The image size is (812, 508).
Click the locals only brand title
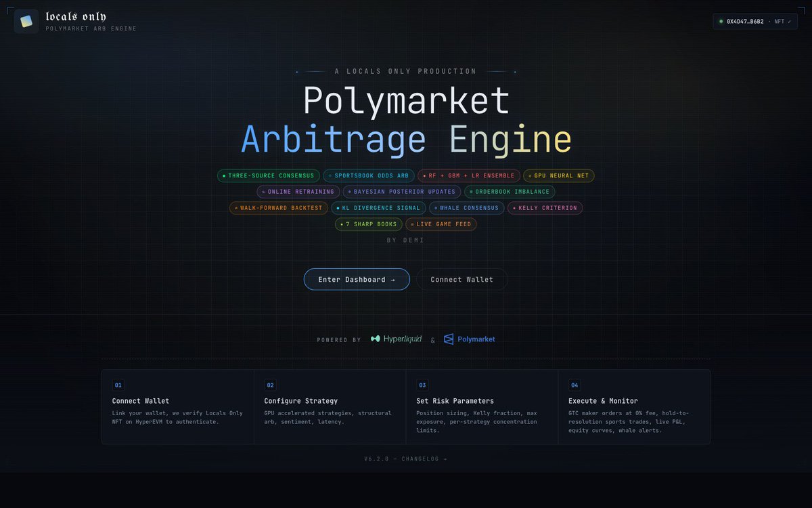click(76, 16)
